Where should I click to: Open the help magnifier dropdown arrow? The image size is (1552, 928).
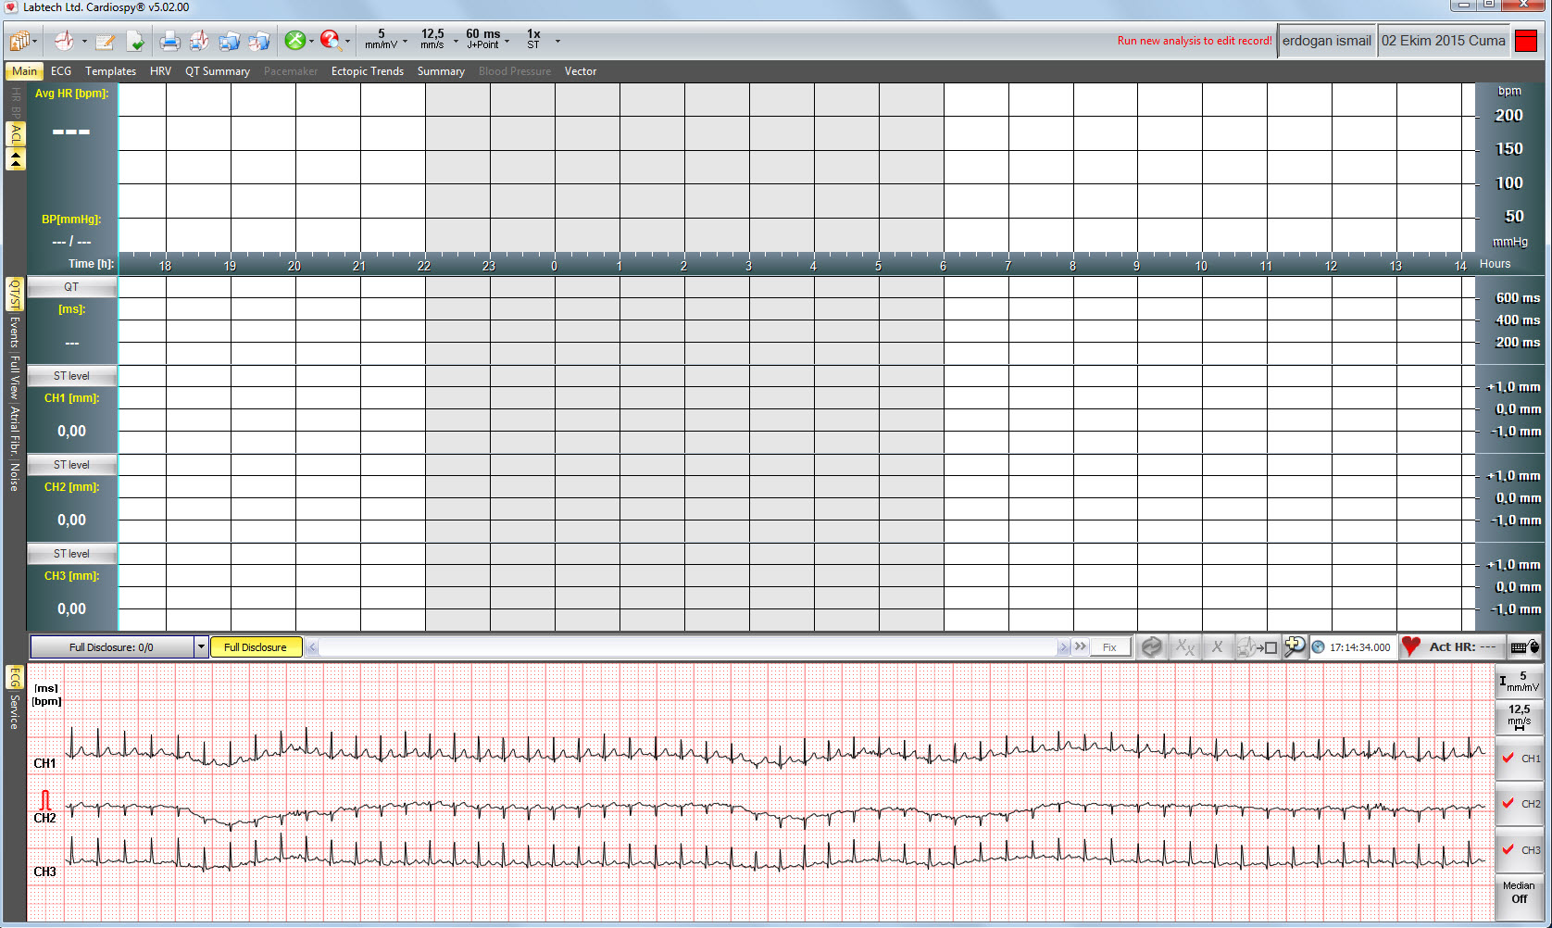click(x=348, y=42)
